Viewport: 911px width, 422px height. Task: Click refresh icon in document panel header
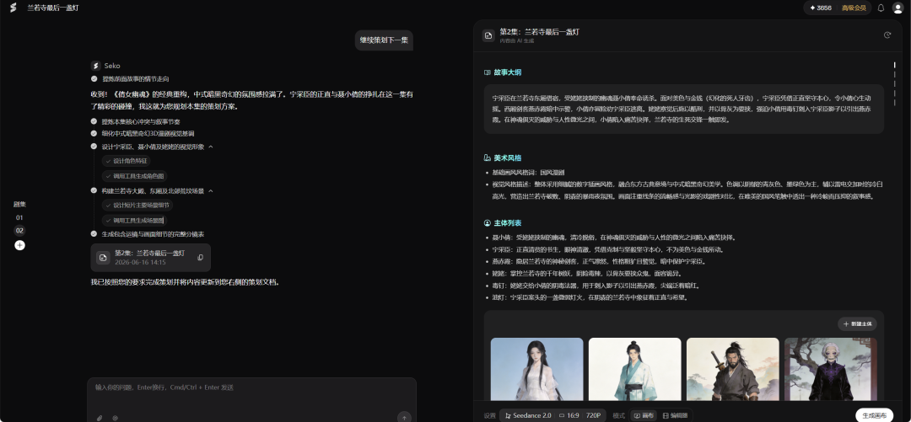click(887, 35)
